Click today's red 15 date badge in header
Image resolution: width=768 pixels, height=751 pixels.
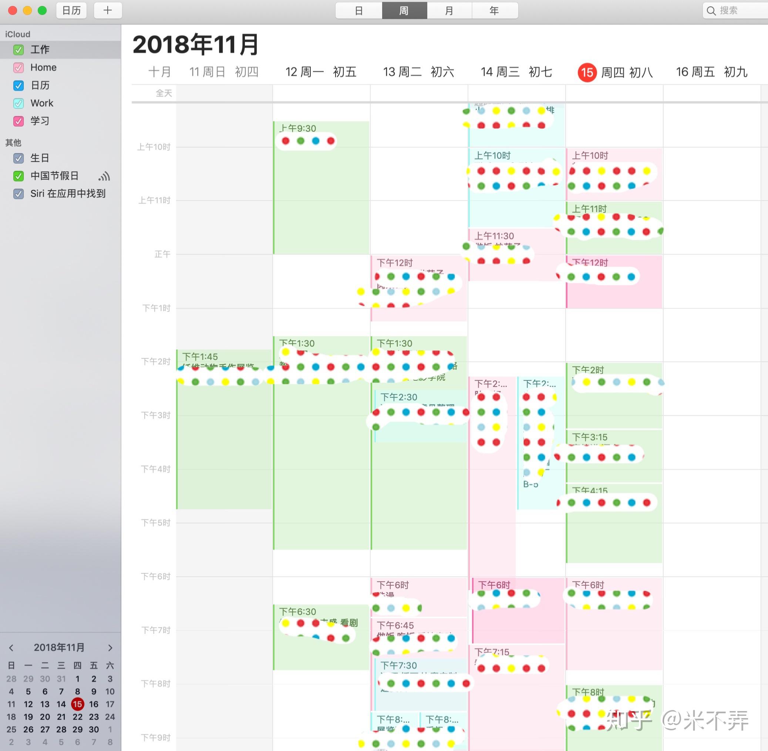click(587, 72)
